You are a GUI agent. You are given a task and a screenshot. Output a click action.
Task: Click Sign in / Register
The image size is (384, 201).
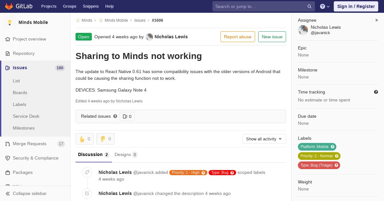pos(356,6)
